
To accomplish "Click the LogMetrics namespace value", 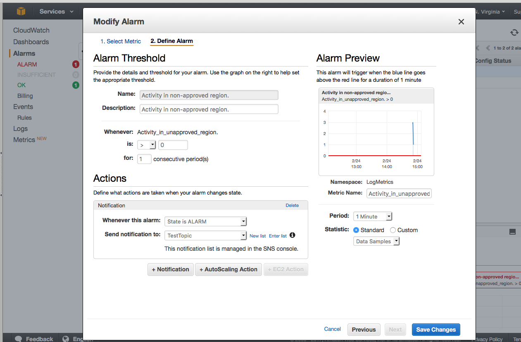I will click(380, 182).
